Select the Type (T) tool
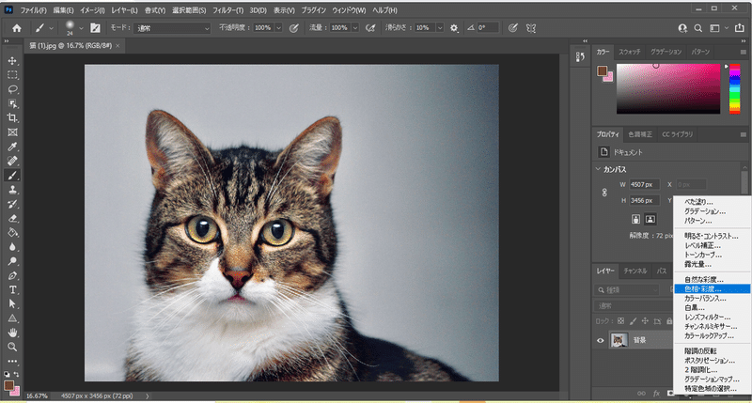Viewport: 752px width, 403px height. [x=13, y=290]
